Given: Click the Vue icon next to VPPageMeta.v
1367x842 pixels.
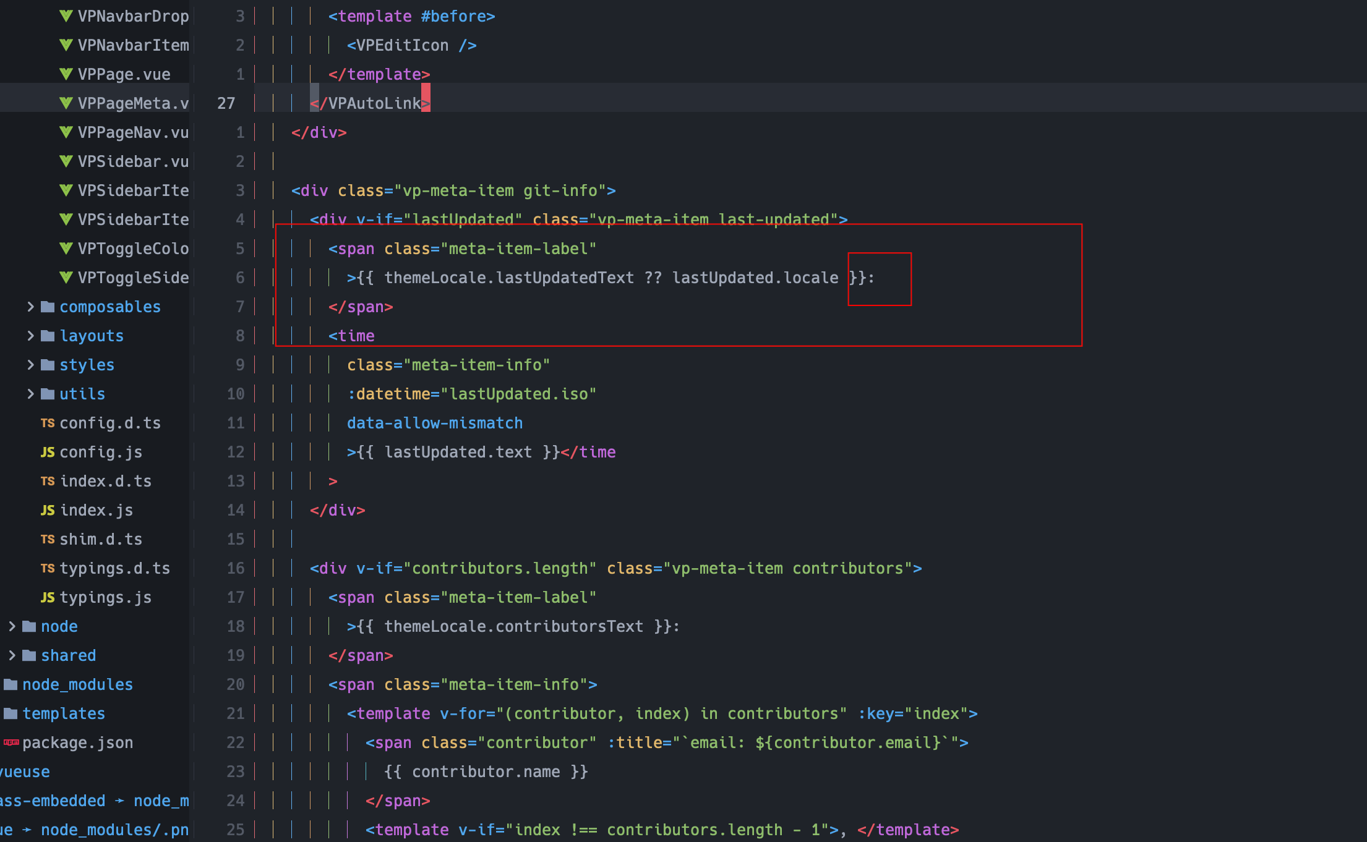Looking at the screenshot, I should [66, 103].
